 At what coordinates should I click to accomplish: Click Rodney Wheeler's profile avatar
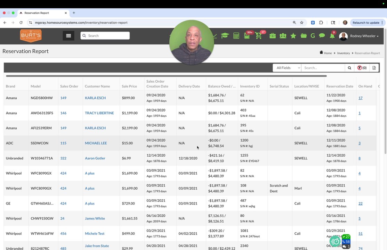click(343, 36)
